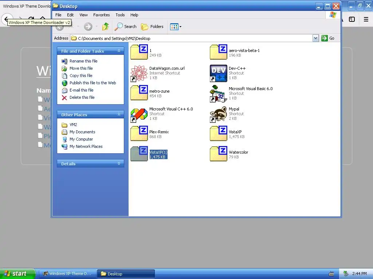Screen dimensions: 373x279
Task: Click the Desktop taskbar button
Action: tap(126, 274)
